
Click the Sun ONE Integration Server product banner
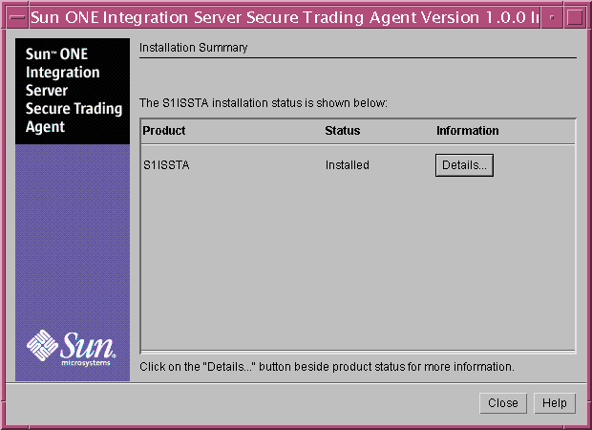[73, 91]
